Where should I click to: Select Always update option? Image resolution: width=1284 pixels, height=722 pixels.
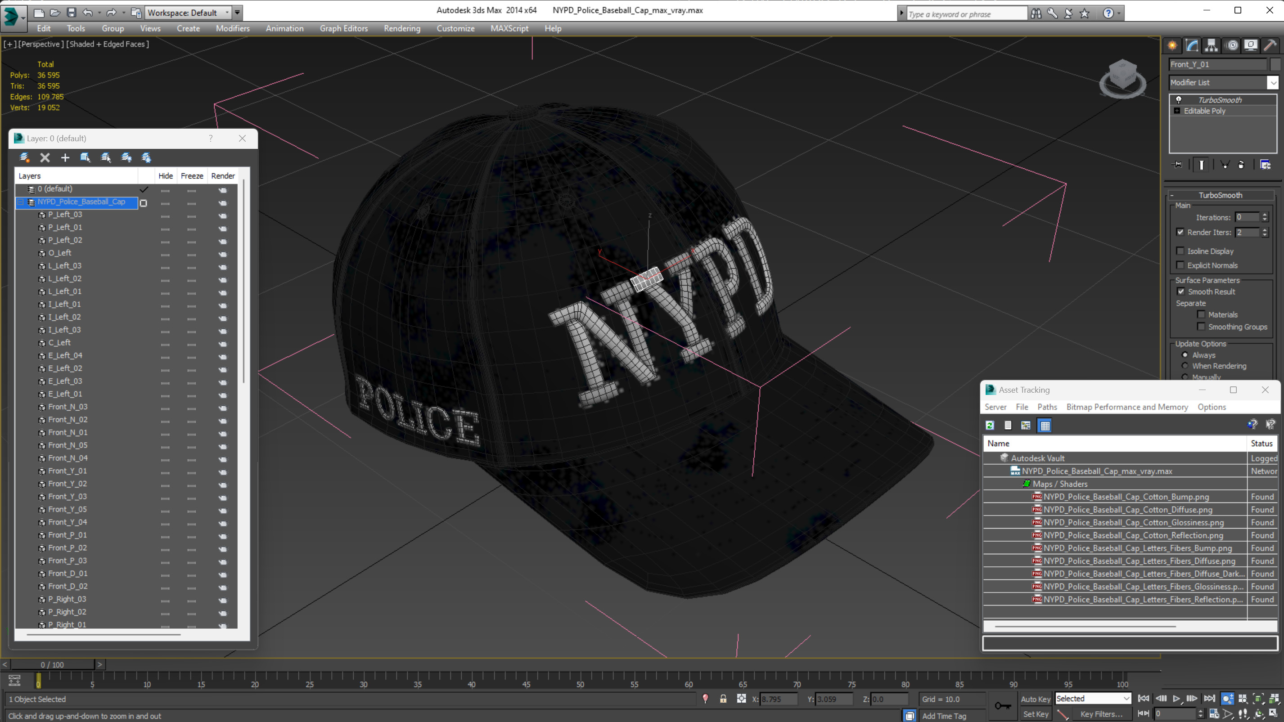(1185, 355)
